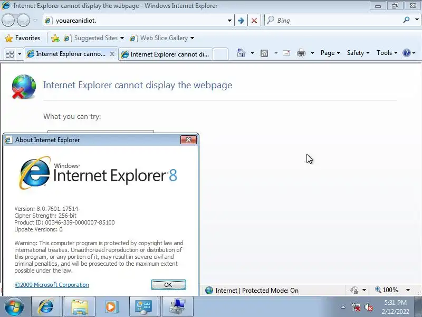This screenshot has width=422, height=317.
Task: Open the ©2009 Microsoft Corporation link
Action: pyautogui.click(x=52, y=285)
